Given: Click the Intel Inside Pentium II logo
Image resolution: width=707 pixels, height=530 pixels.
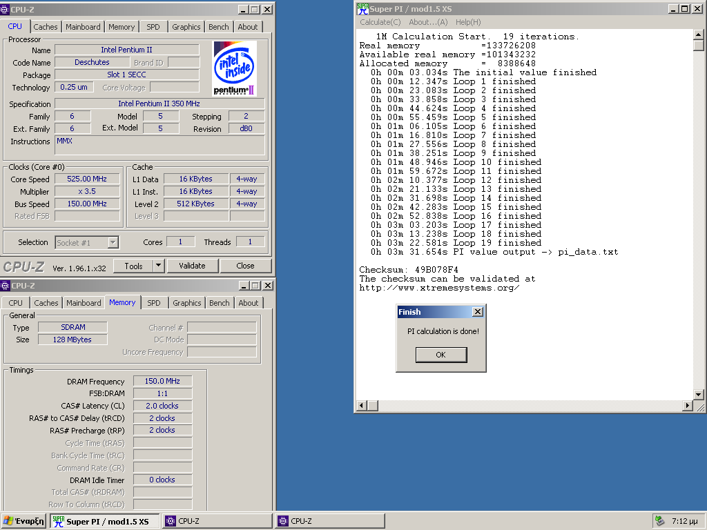Looking at the screenshot, I should 235,68.
